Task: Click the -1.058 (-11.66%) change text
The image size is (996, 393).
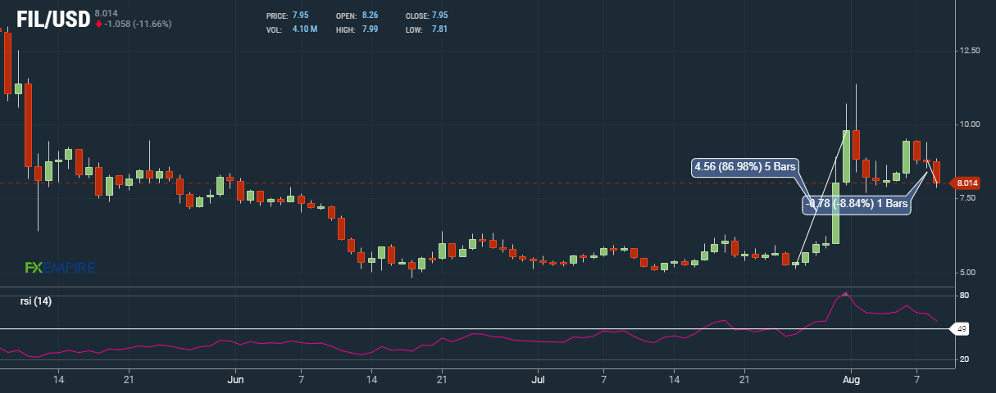Action: pyautogui.click(x=138, y=25)
